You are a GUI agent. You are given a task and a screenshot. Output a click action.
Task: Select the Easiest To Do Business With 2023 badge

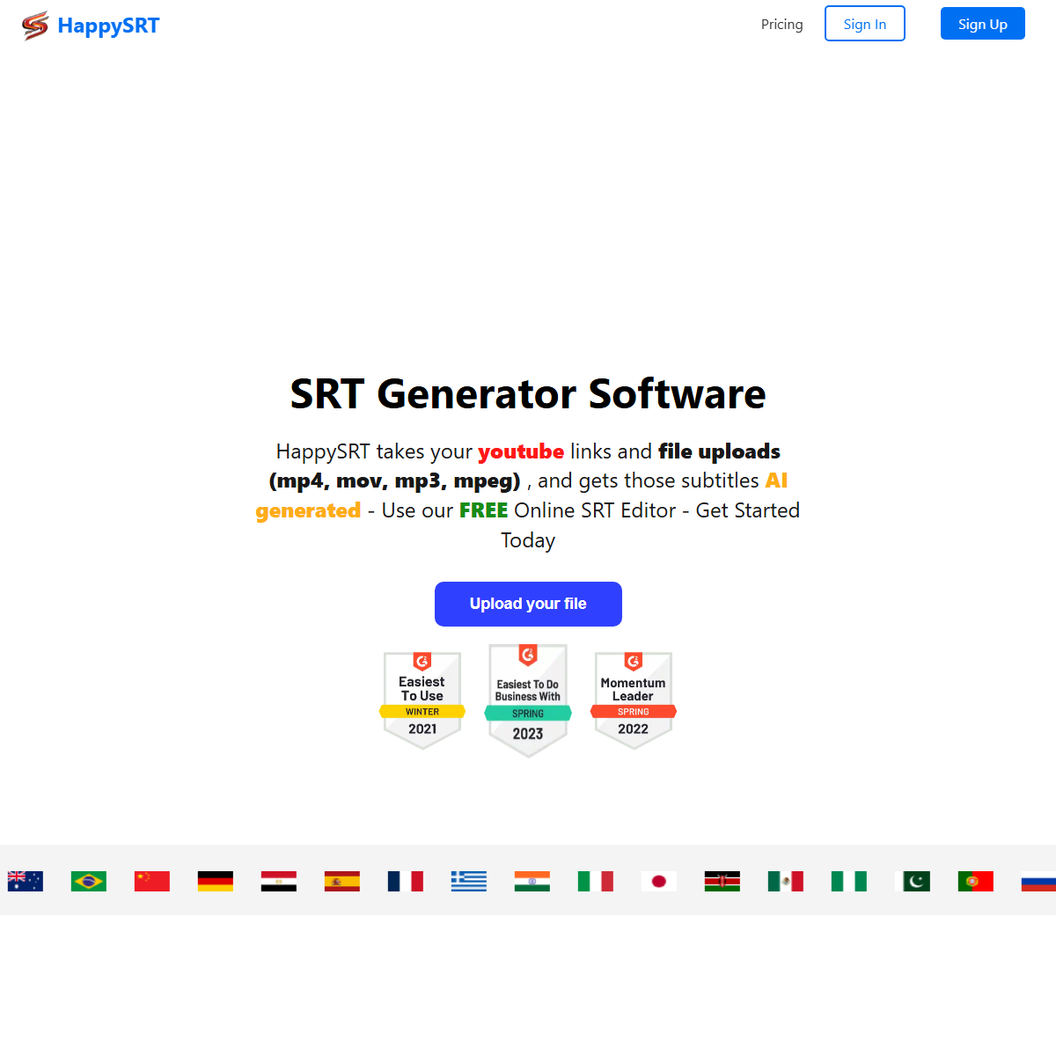coord(528,700)
